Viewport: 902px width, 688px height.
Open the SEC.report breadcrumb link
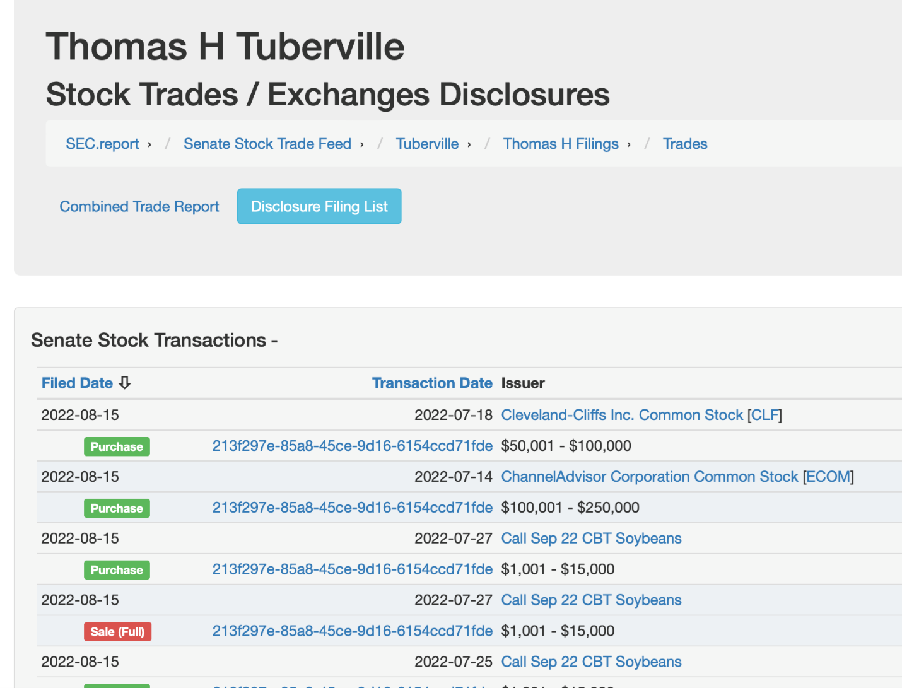click(102, 144)
